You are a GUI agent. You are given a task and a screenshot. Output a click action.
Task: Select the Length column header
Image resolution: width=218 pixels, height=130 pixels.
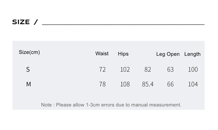tap(192, 54)
